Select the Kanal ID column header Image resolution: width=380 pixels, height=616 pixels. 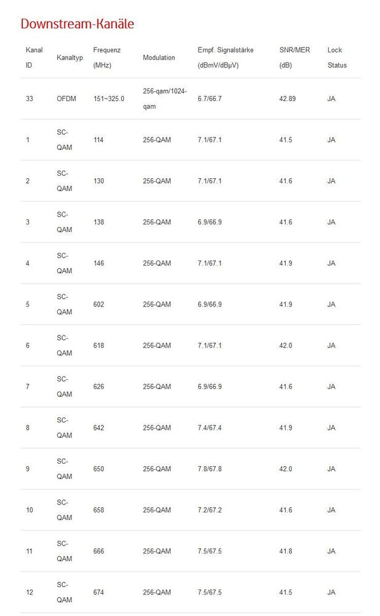(34, 57)
